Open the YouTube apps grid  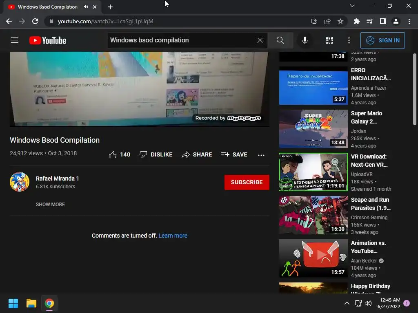click(329, 40)
